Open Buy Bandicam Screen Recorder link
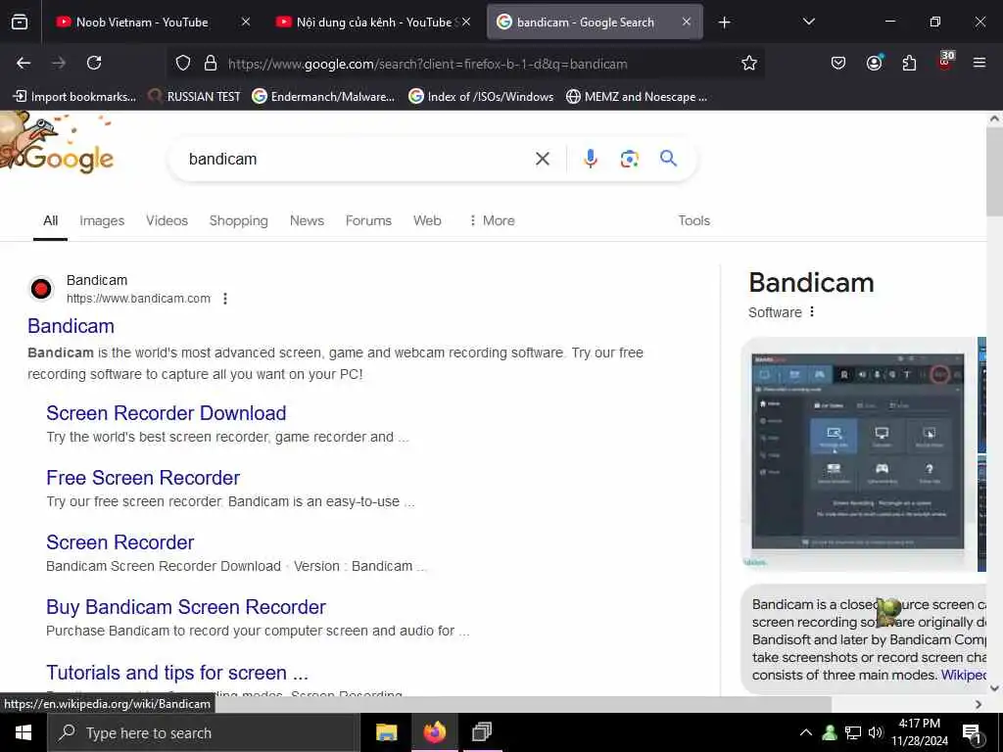Image resolution: width=1003 pixels, height=752 pixels. tap(186, 607)
